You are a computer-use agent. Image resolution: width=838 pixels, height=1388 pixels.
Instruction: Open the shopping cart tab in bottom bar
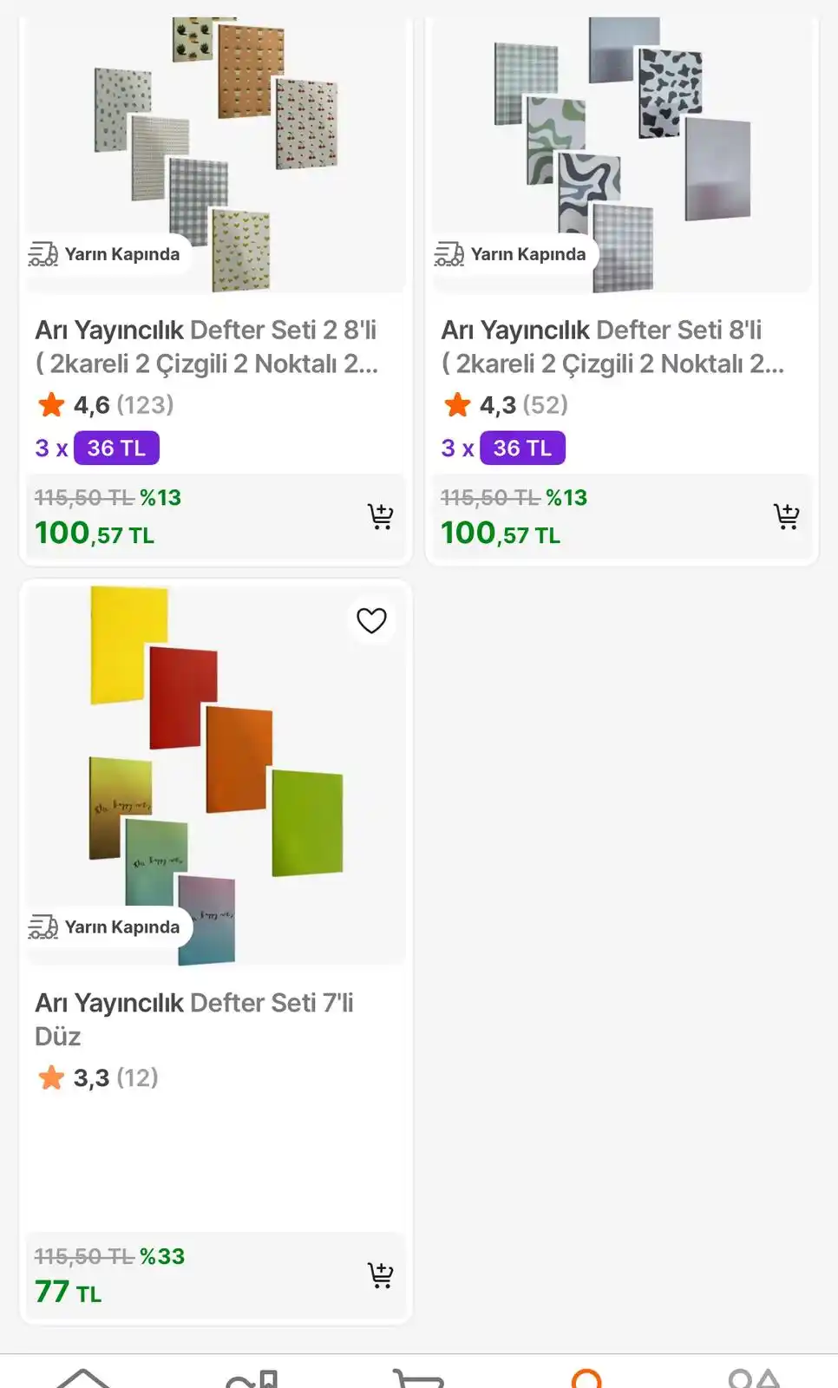[x=418, y=1378]
